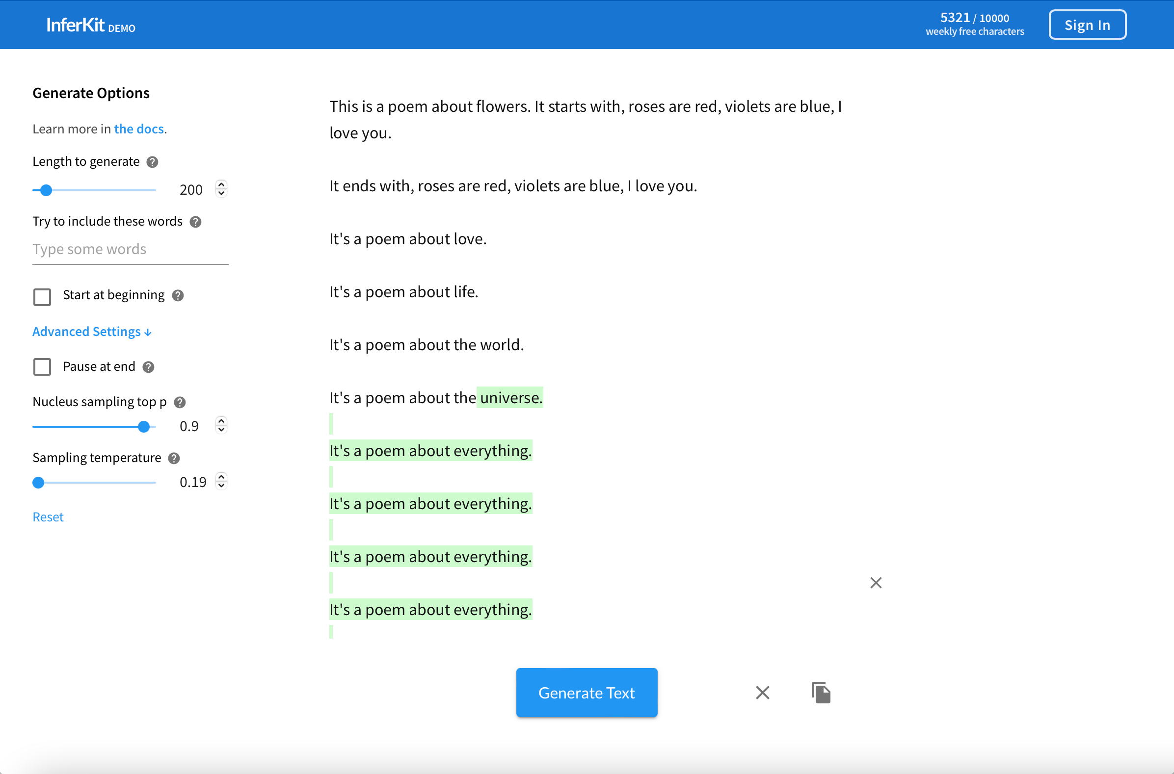Screen dimensions: 1174x774
Task: Click the Nucleus sampling top p slider handle
Action: pyautogui.click(x=144, y=427)
